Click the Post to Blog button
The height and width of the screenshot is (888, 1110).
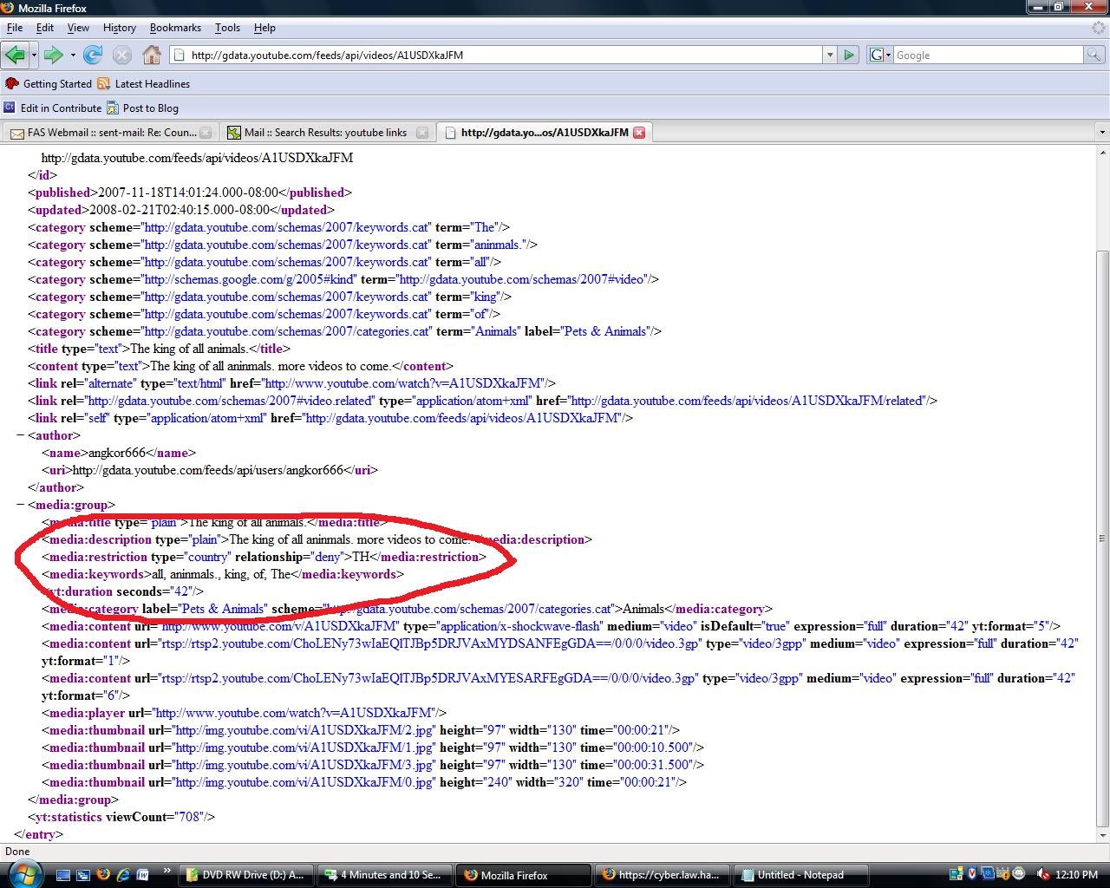[143, 108]
